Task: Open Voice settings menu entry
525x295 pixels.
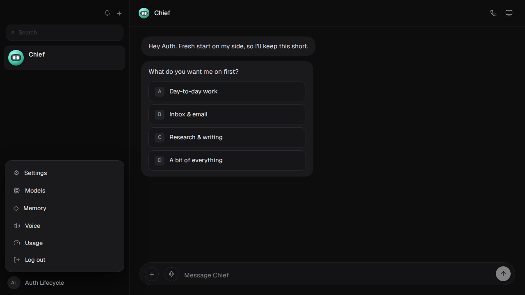Action: [x=64, y=226]
